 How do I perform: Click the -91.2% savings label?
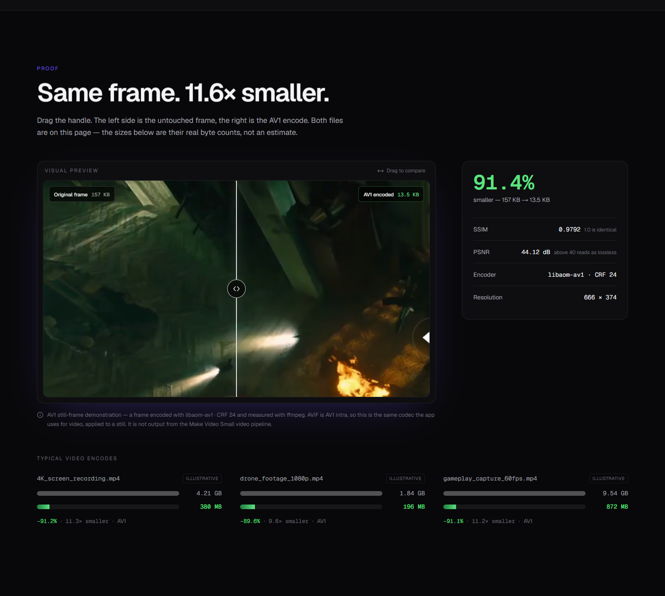coord(47,521)
